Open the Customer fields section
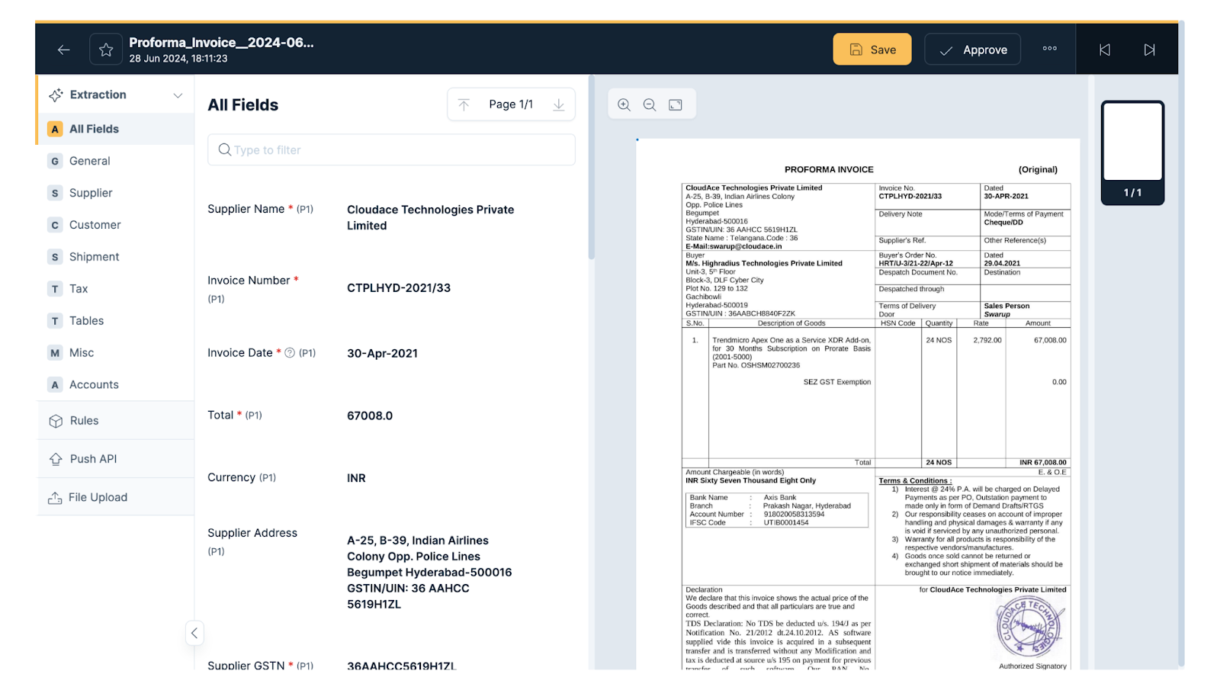 (116, 225)
